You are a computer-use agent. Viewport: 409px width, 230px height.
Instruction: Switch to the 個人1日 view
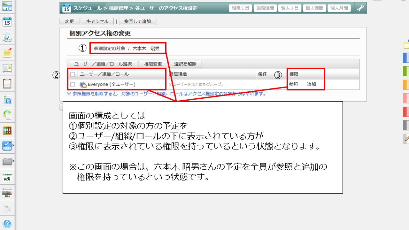click(x=290, y=8)
